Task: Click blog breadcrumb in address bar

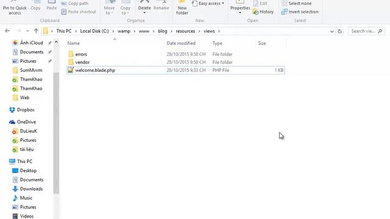Action: (163, 31)
